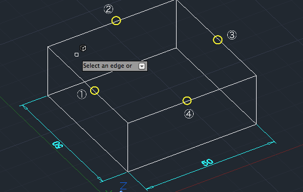Select the front vertical edge of the box
Viewport: 303px width, 192px height.
pos(127,147)
